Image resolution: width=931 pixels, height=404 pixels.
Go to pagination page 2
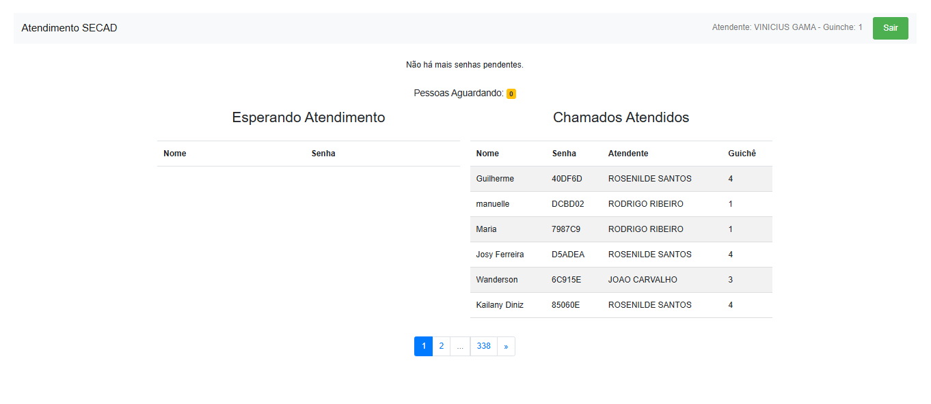coord(441,346)
